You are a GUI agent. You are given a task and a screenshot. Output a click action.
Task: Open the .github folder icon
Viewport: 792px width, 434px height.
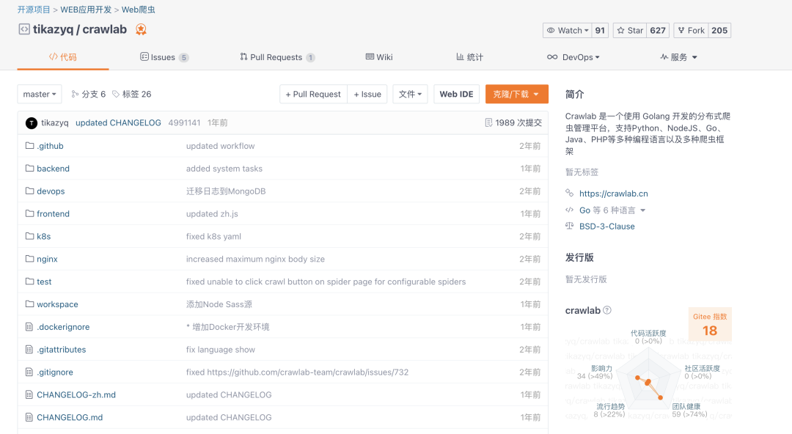pos(30,146)
